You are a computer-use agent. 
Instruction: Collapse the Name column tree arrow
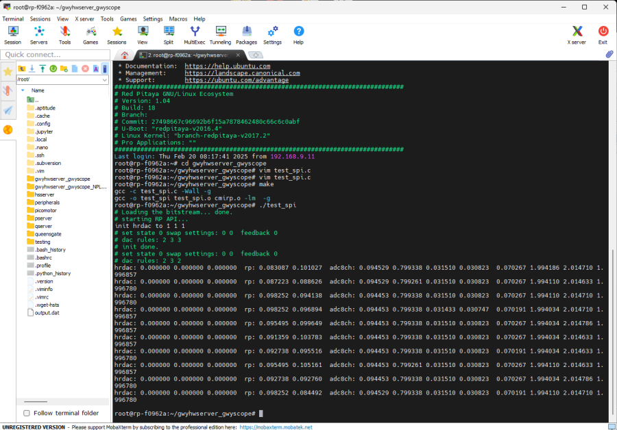point(23,90)
